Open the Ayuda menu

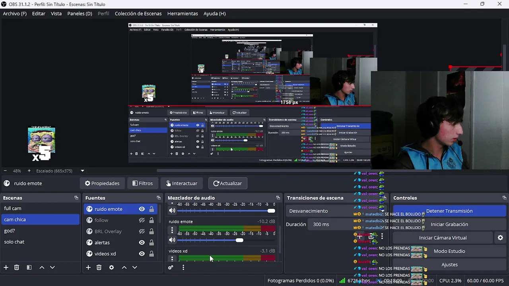point(214,14)
